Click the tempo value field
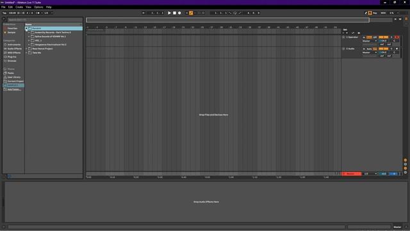Viewport: 410px width, 231px height. [x=12, y=13]
